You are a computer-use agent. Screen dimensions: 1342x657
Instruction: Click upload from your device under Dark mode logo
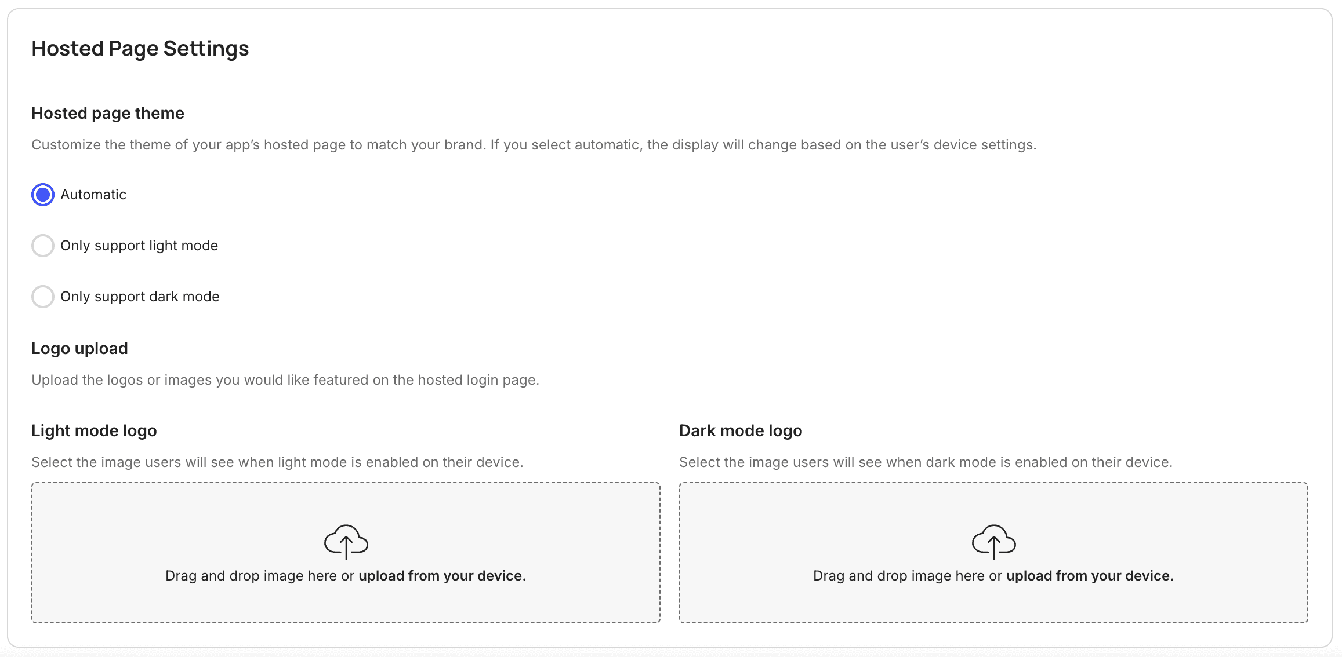click(x=1090, y=575)
